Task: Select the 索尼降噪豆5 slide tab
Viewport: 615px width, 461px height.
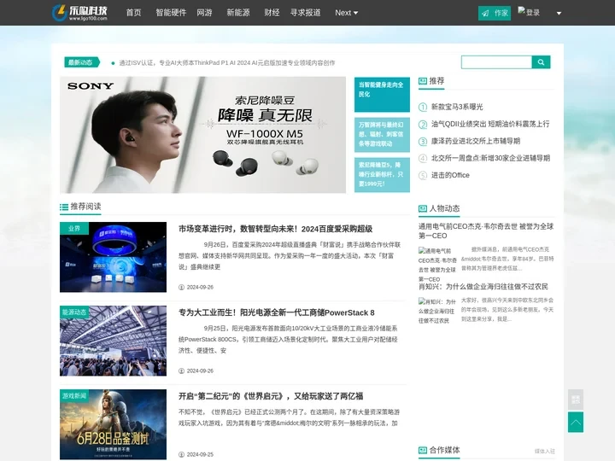Action: coord(382,175)
